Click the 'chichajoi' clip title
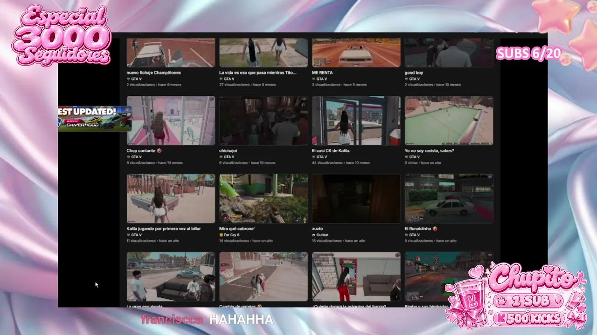Image resolution: width=597 pixels, height=335 pixels. [x=229, y=151]
